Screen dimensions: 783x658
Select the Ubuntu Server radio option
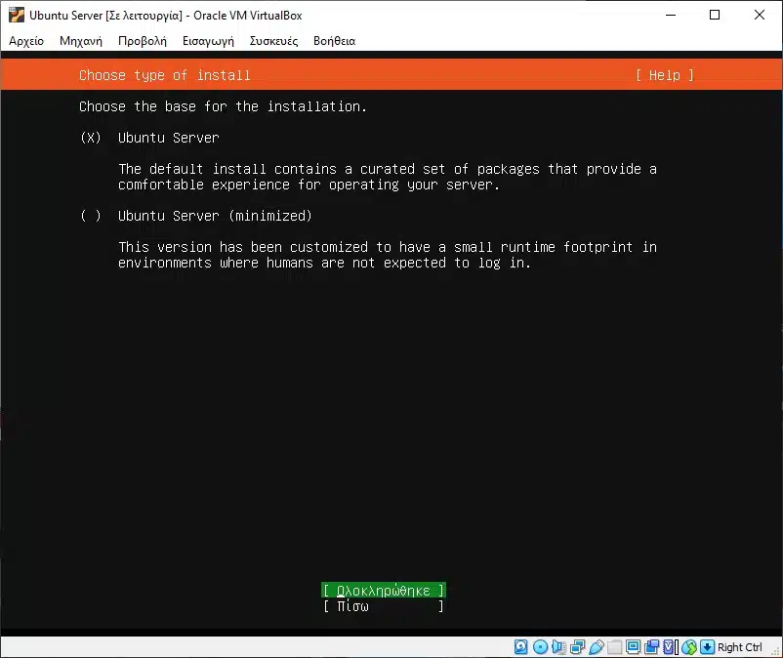tap(149, 138)
